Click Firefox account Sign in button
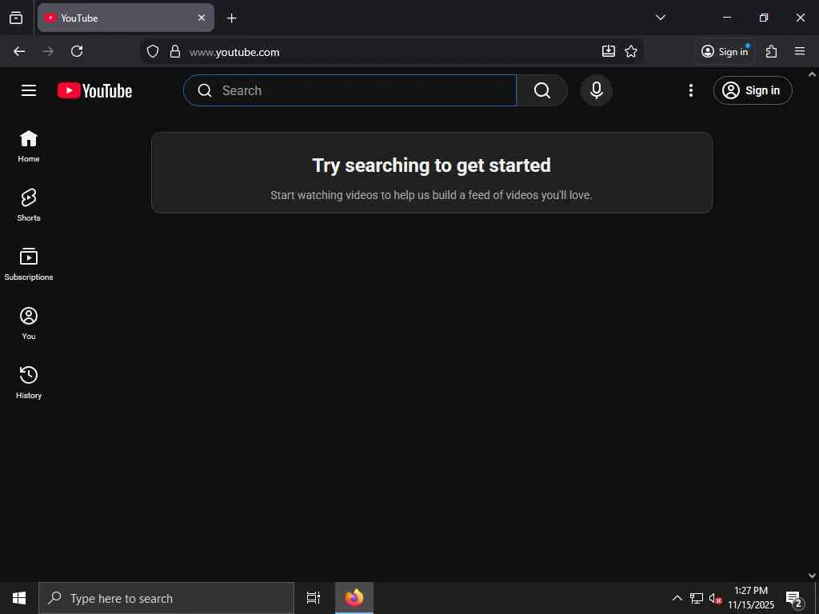The width and height of the screenshot is (819, 614). pyautogui.click(x=725, y=51)
